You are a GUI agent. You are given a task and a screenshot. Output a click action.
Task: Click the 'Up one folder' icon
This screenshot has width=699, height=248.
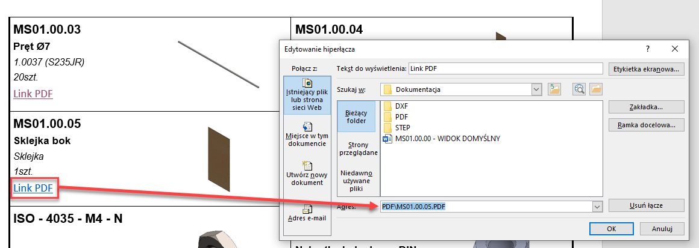pos(555,89)
